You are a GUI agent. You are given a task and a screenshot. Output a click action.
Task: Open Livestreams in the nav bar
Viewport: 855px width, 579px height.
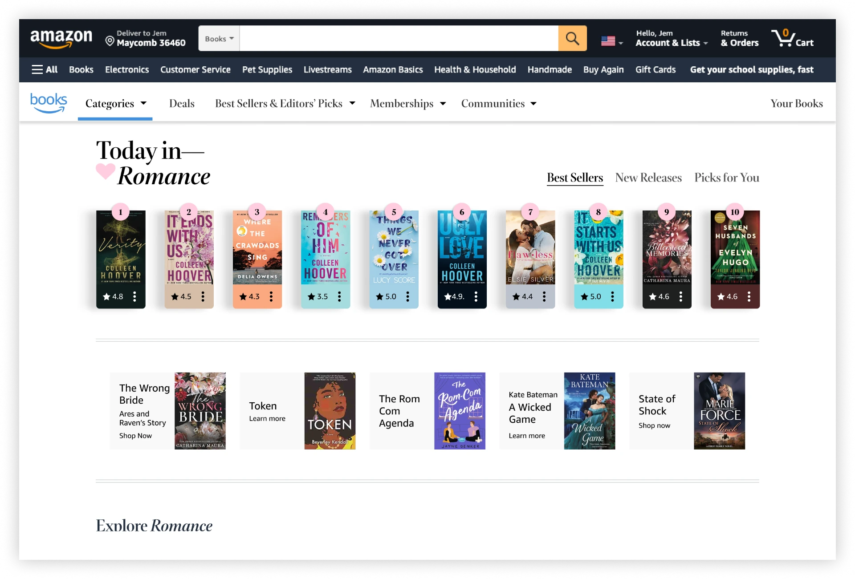coord(328,69)
